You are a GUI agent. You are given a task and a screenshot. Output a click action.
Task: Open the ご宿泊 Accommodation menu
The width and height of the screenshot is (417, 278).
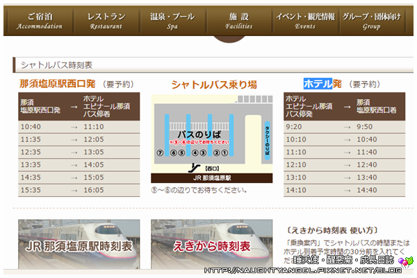[40, 21]
